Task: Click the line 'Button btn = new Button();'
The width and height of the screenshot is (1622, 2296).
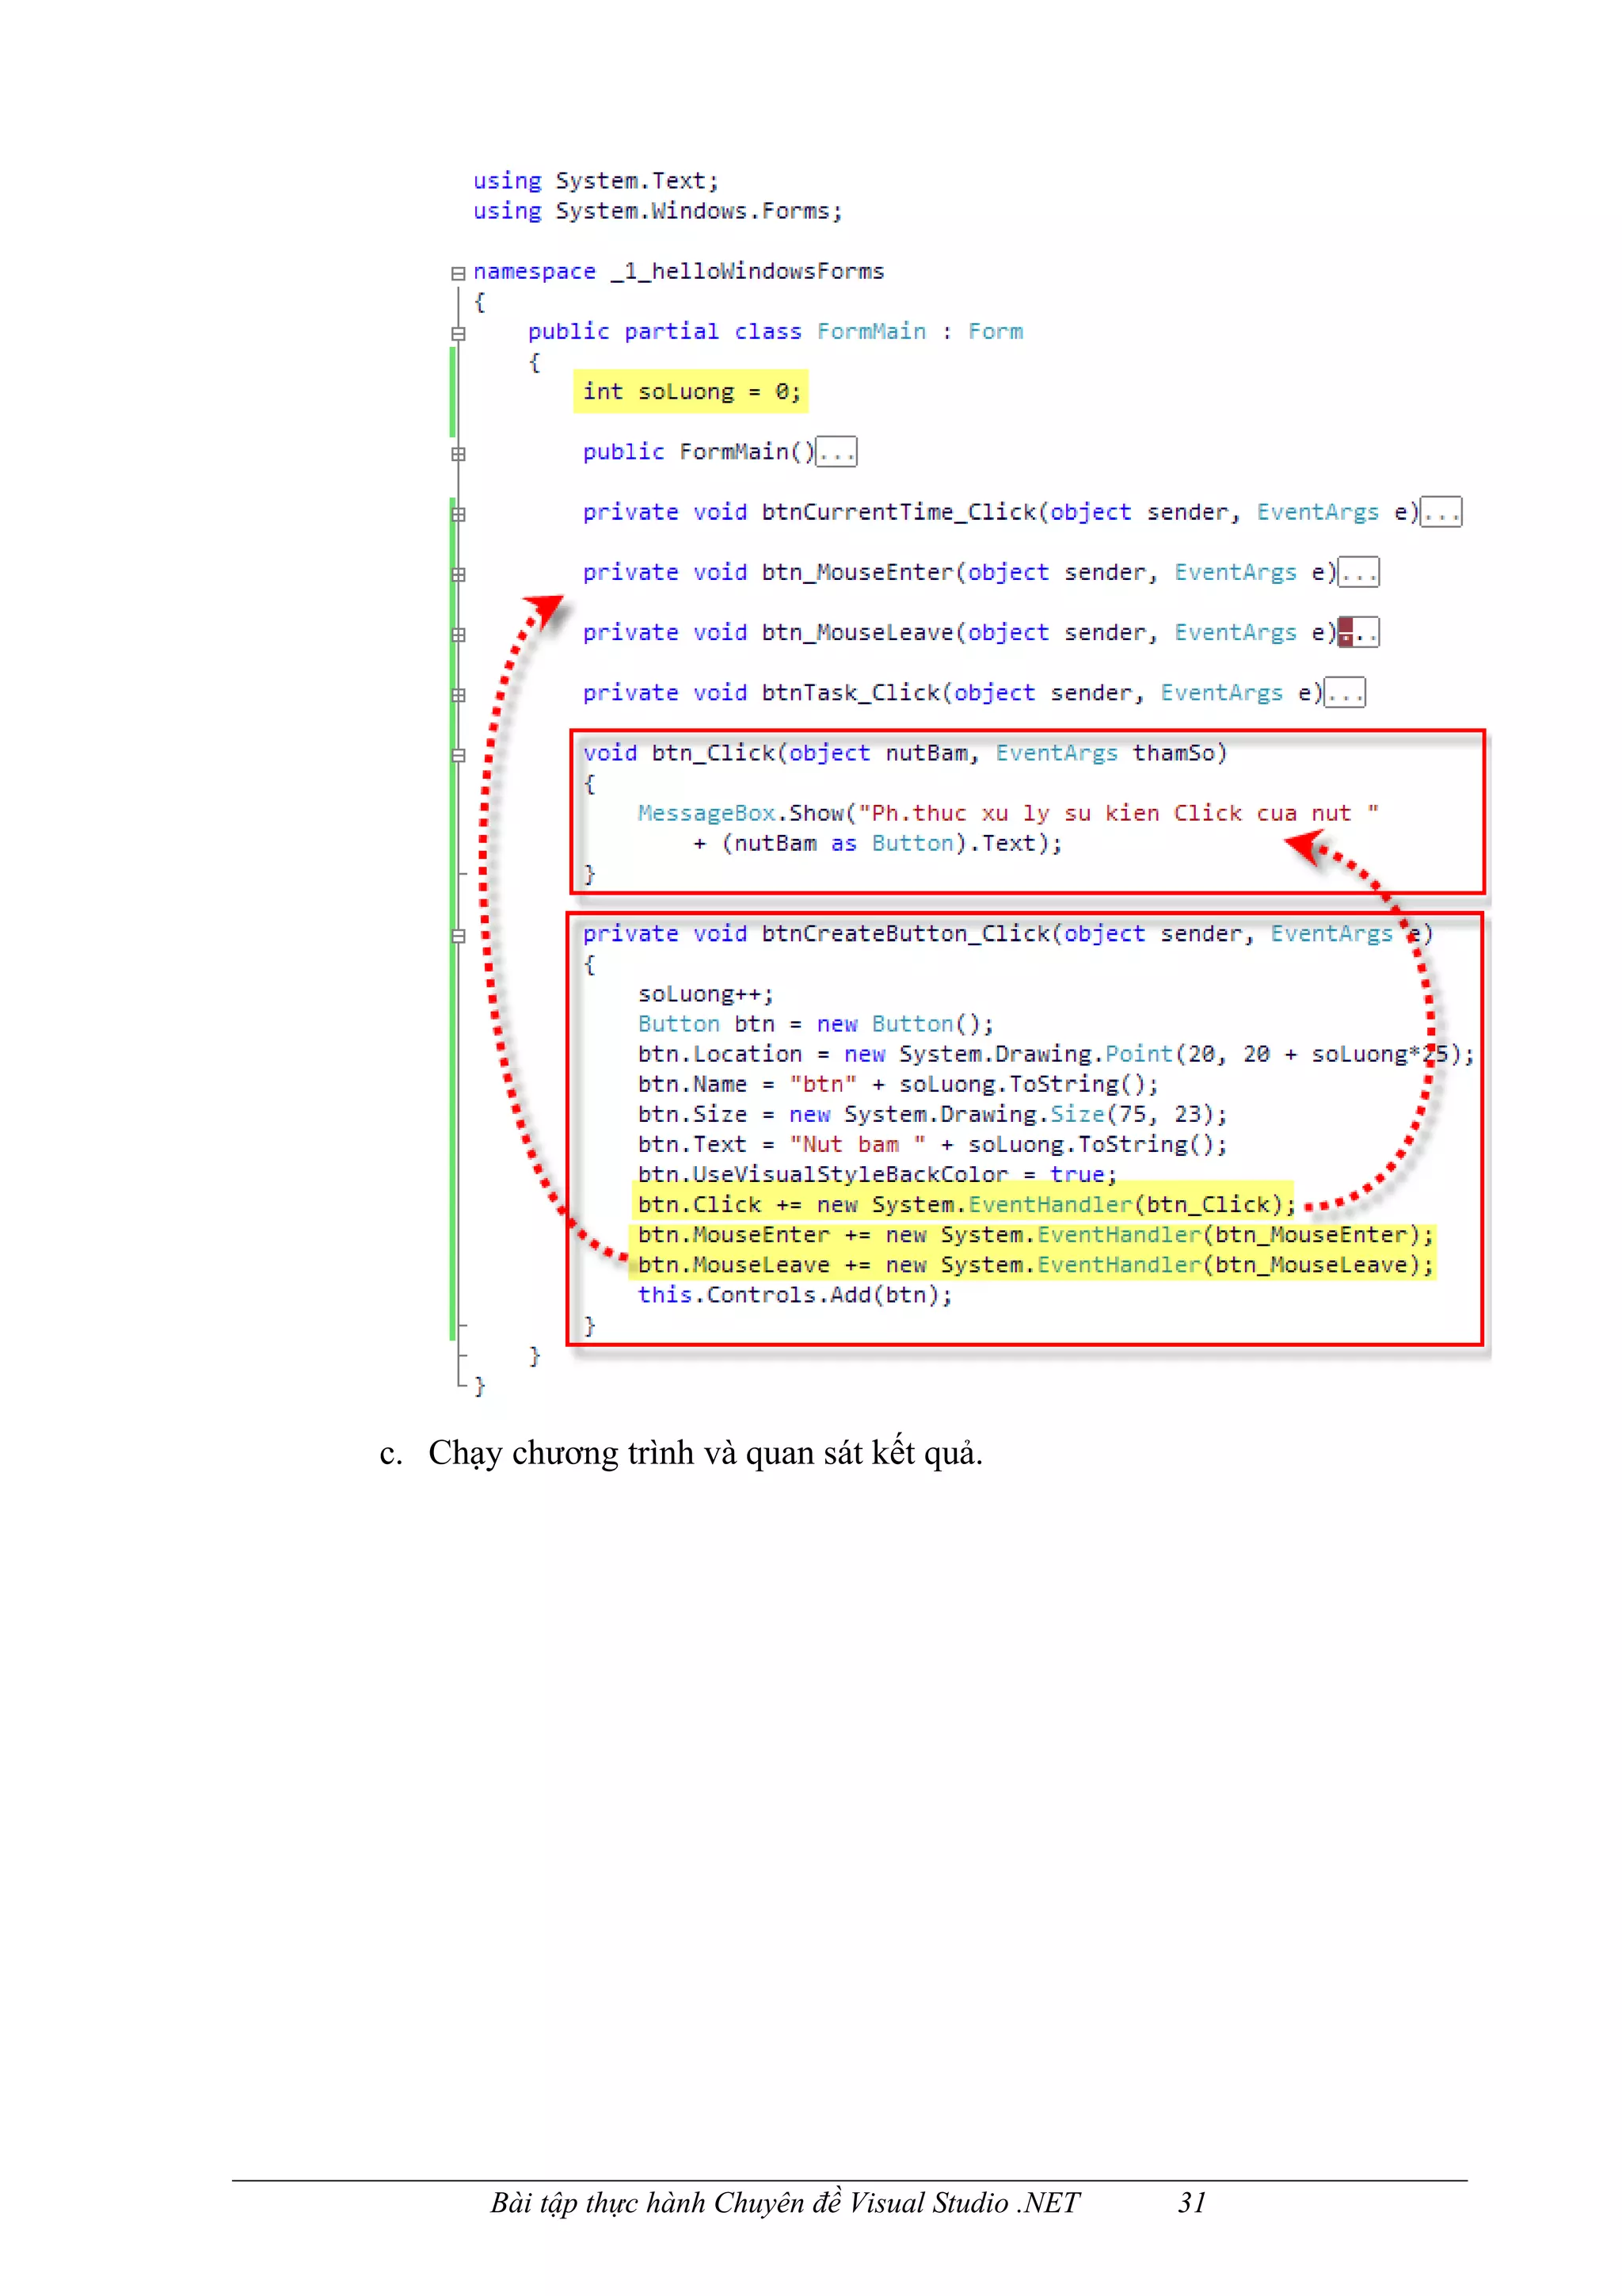Action: [x=816, y=1024]
